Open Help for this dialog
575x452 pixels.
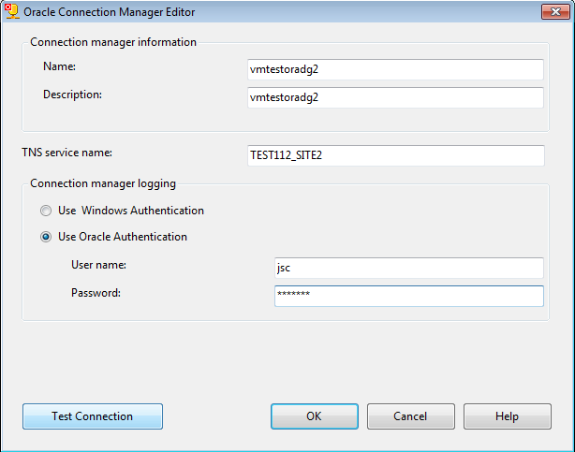pos(507,416)
